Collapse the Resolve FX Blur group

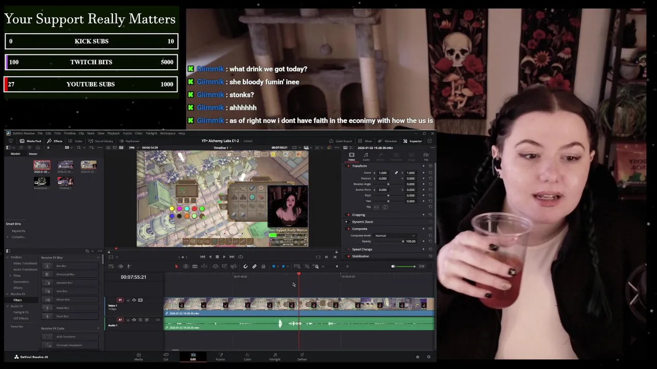pos(98,257)
